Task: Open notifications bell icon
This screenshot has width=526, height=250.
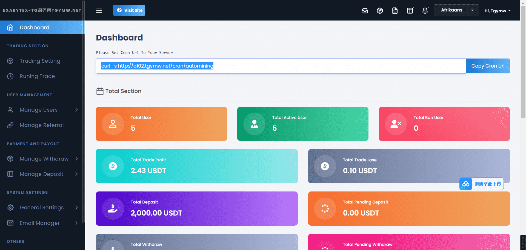Action: pyautogui.click(x=425, y=11)
